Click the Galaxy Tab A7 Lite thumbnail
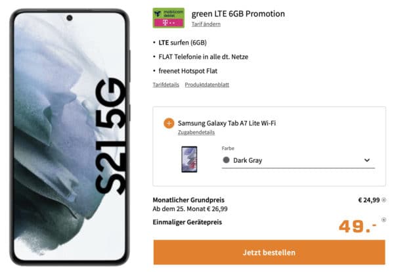This screenshot has width=394, height=272. coord(189,160)
